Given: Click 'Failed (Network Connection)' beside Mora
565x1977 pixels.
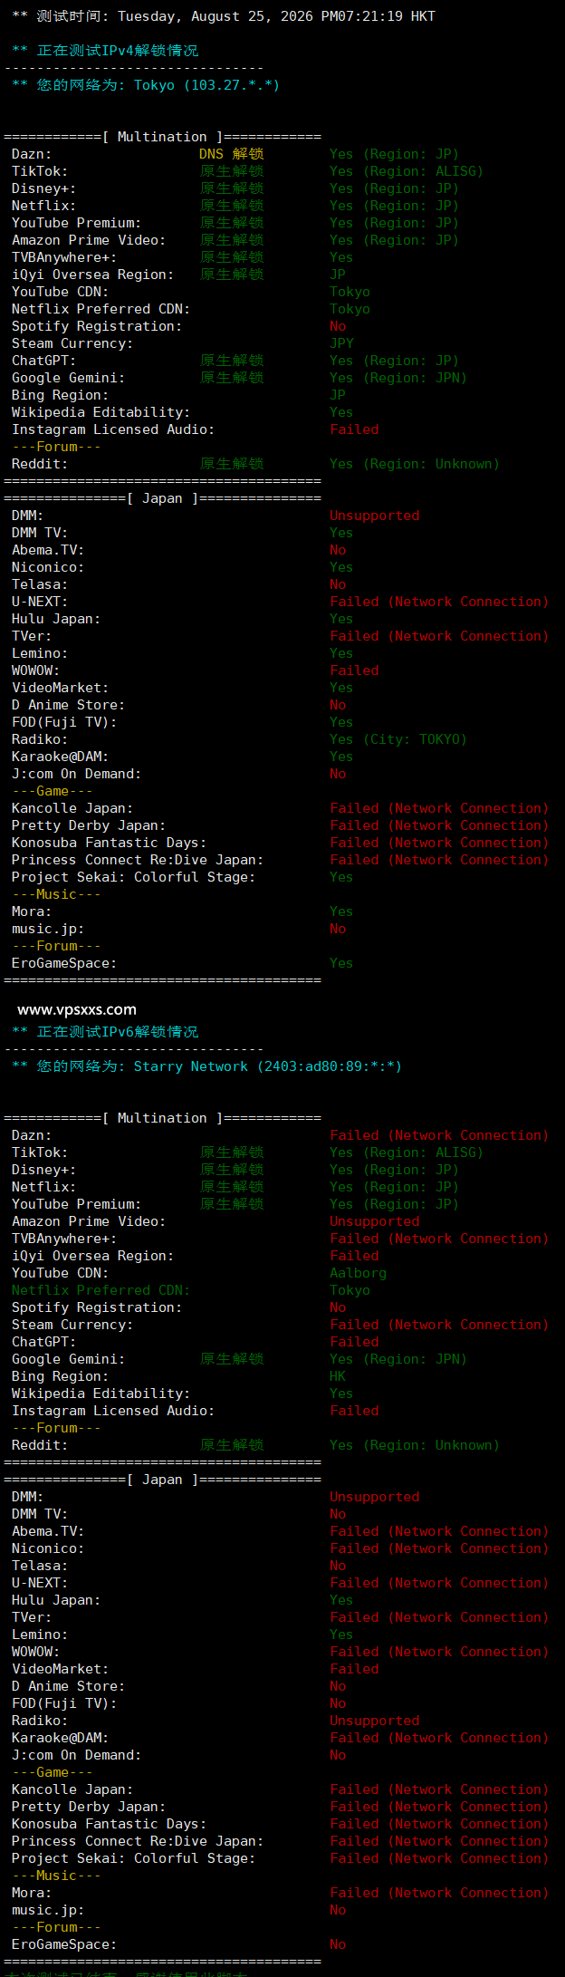Looking at the screenshot, I should pos(439,1893).
